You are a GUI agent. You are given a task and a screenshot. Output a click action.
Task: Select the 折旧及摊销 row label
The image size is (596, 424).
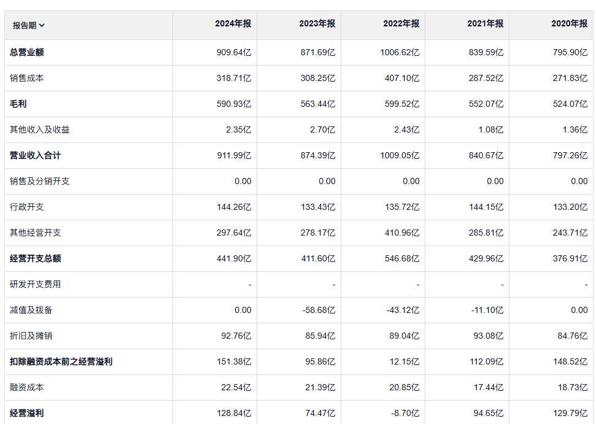click(x=31, y=336)
